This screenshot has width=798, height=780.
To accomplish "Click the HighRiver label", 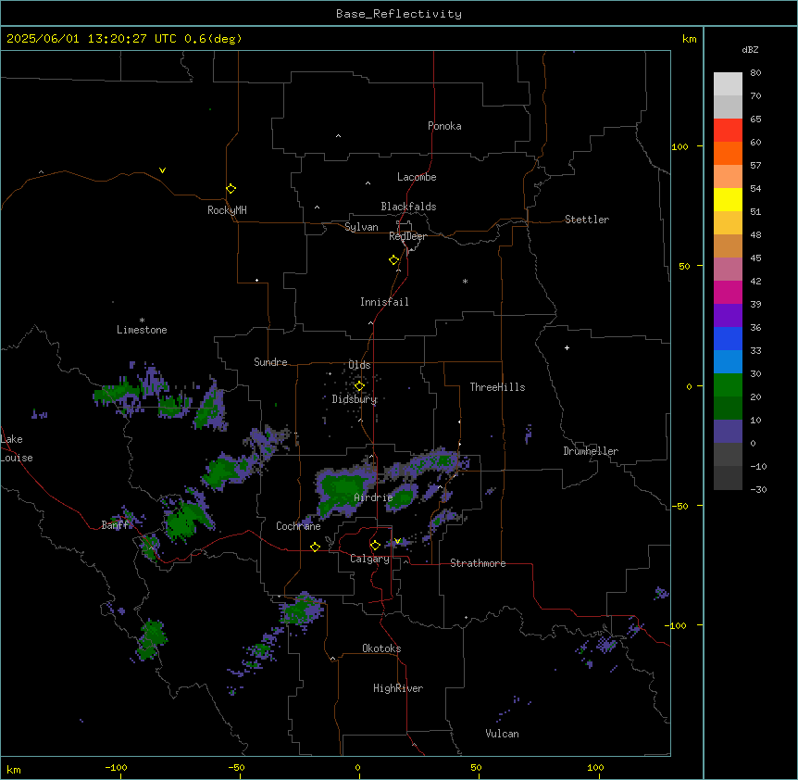I will pos(398,688).
